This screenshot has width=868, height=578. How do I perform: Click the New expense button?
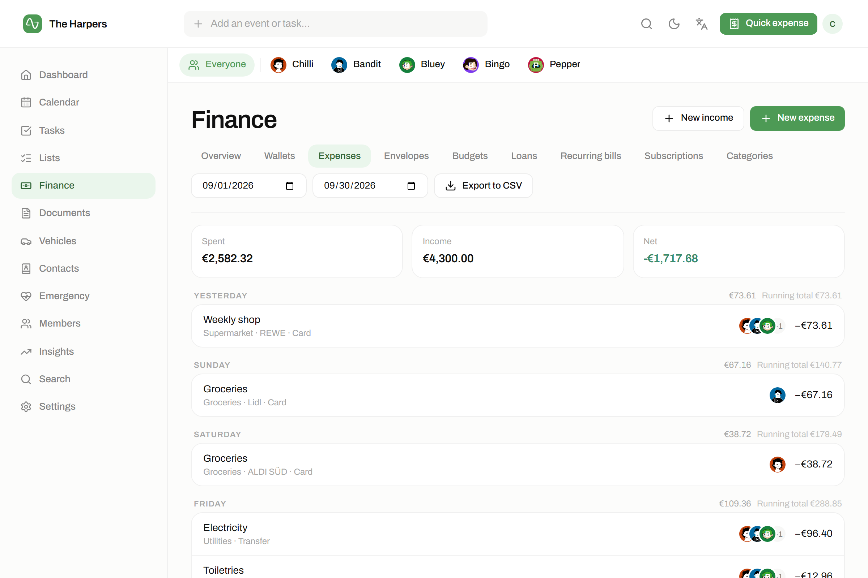(797, 118)
